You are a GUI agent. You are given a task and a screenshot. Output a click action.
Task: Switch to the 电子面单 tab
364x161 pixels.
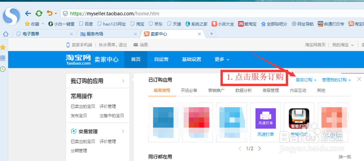pos(44,34)
